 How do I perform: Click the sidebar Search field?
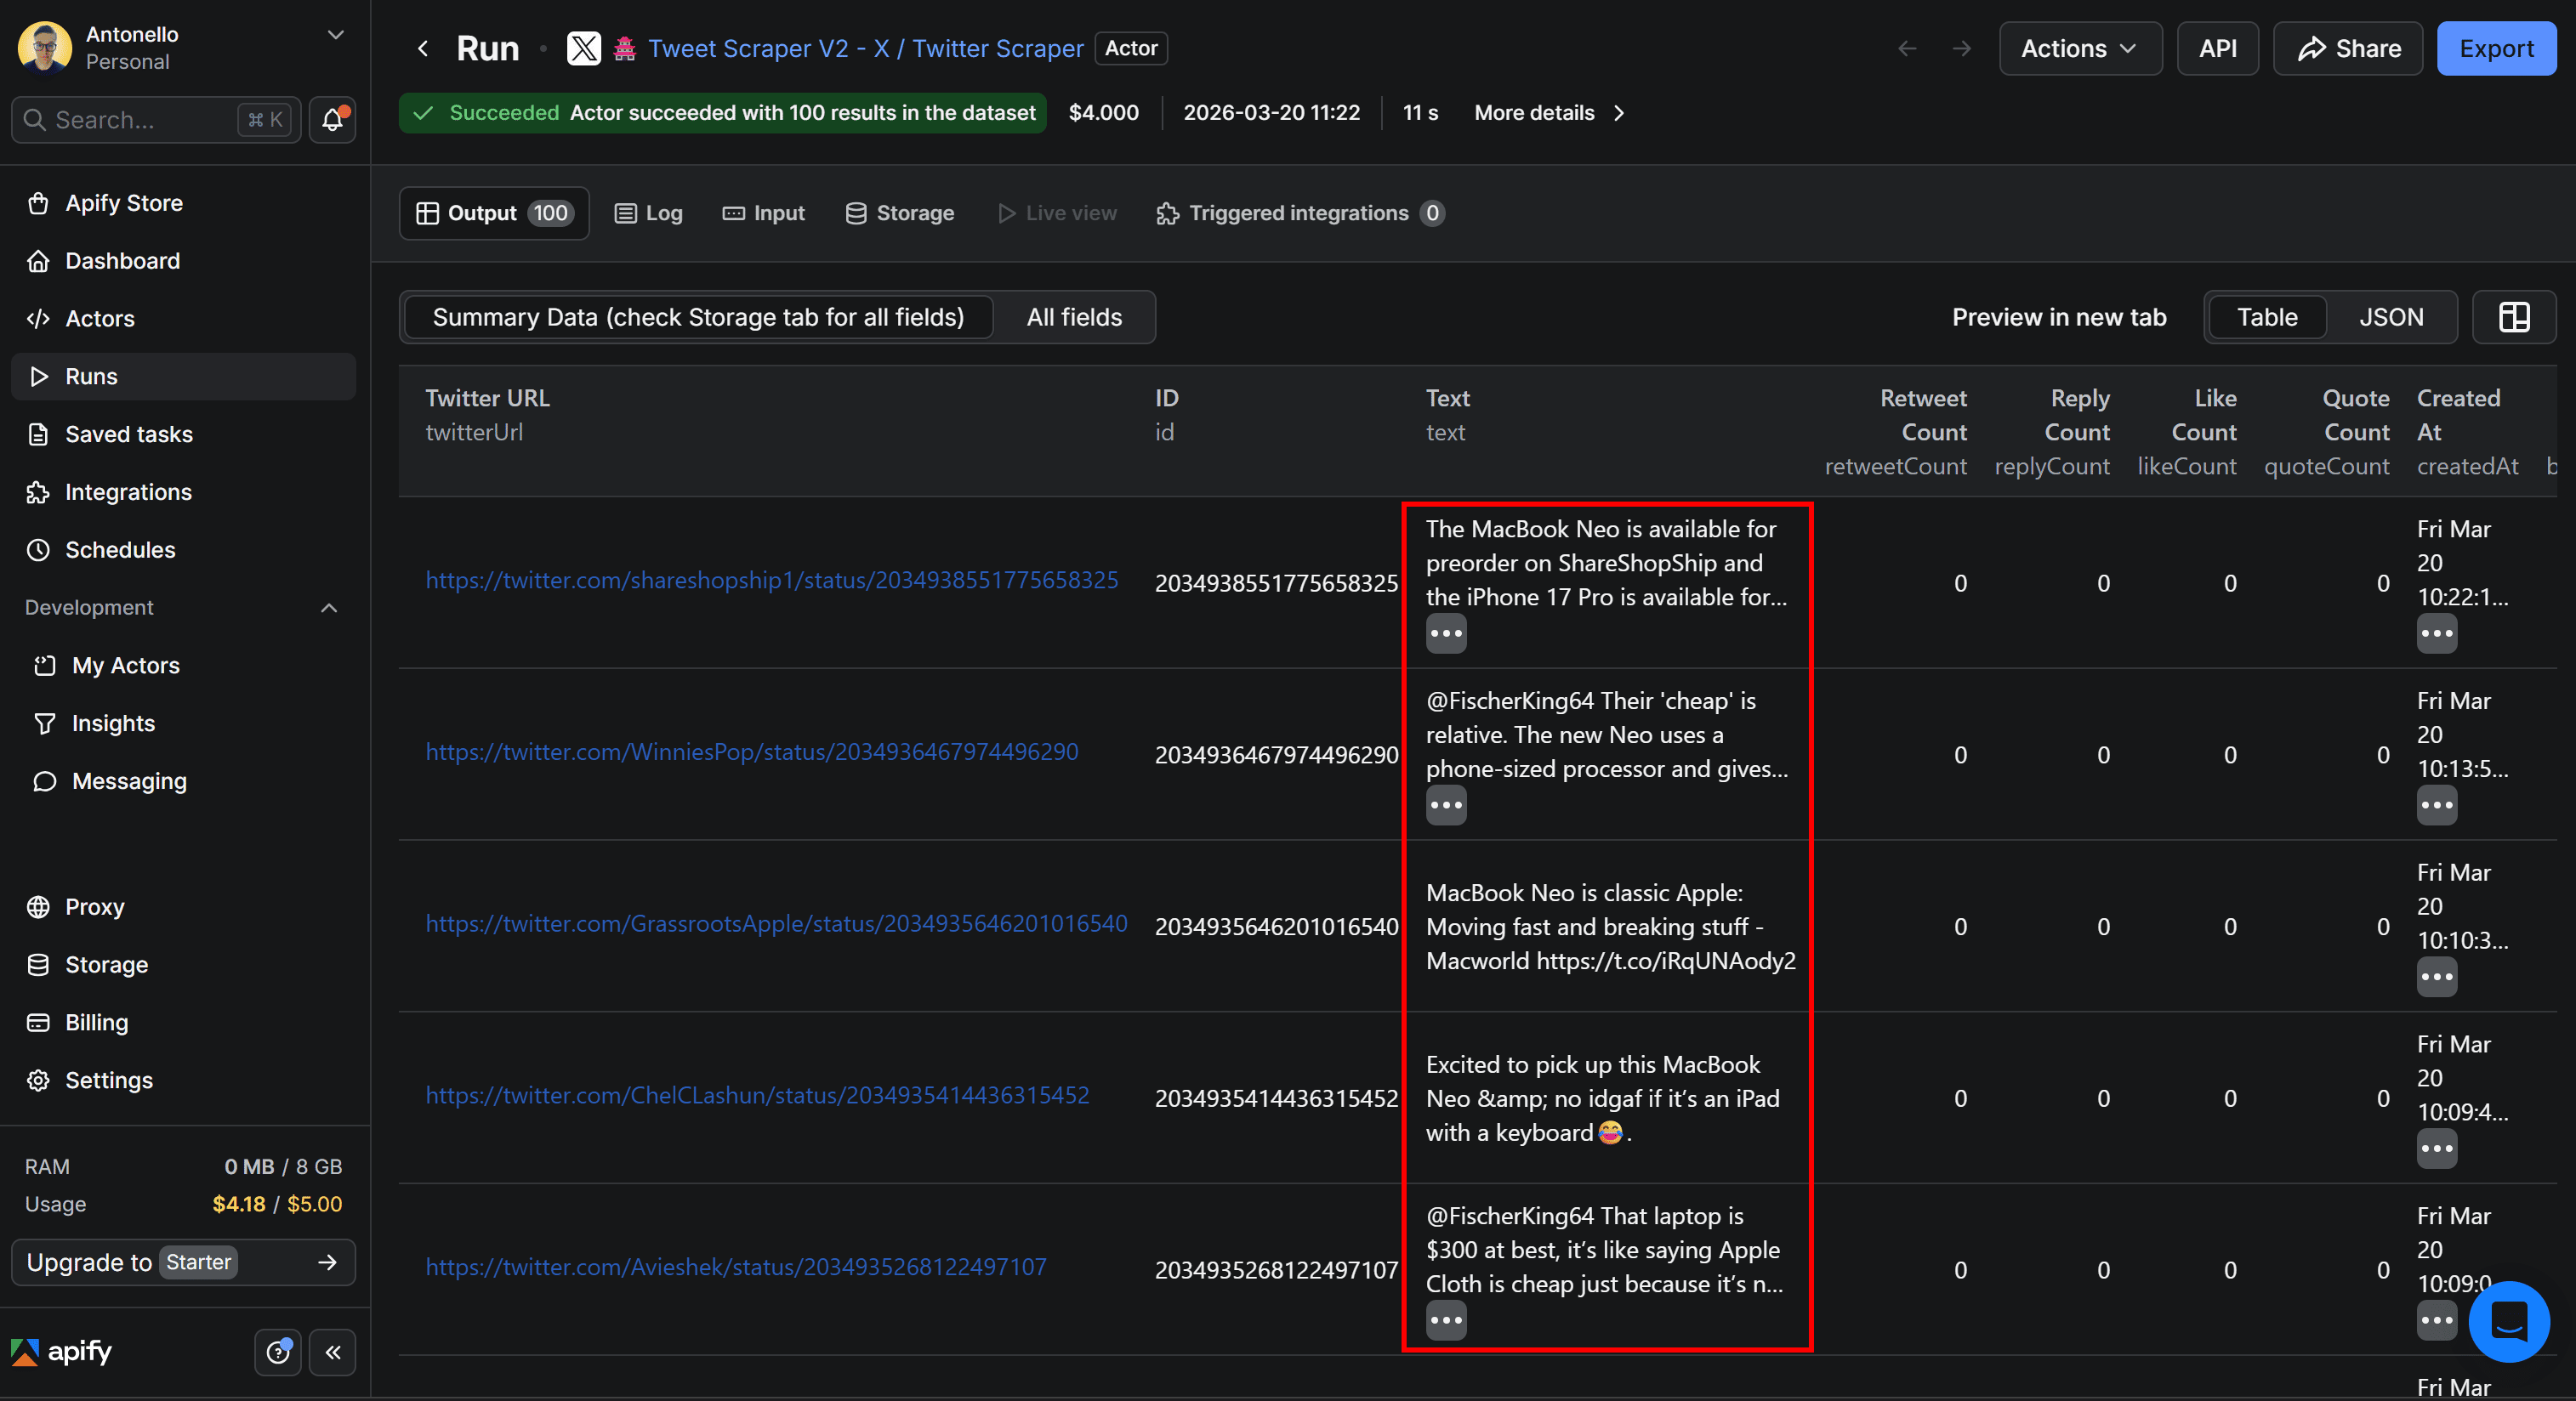[140, 120]
